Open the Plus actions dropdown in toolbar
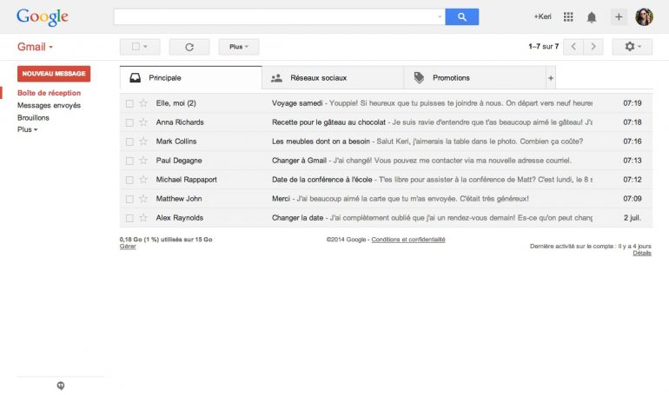The width and height of the screenshot is (669, 395). 238,47
